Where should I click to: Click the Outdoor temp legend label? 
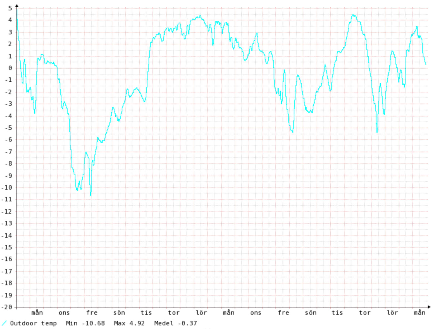tap(33, 323)
